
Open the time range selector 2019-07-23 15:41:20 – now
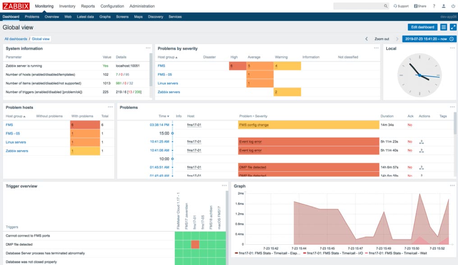pos(429,39)
